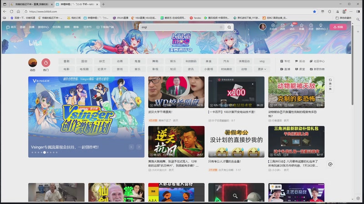364x204 pixels.
Task: Reload the page with the browser refresh icon
Action: pos(11,11)
